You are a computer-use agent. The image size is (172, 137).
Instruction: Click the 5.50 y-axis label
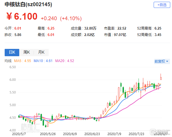point(13,92)
